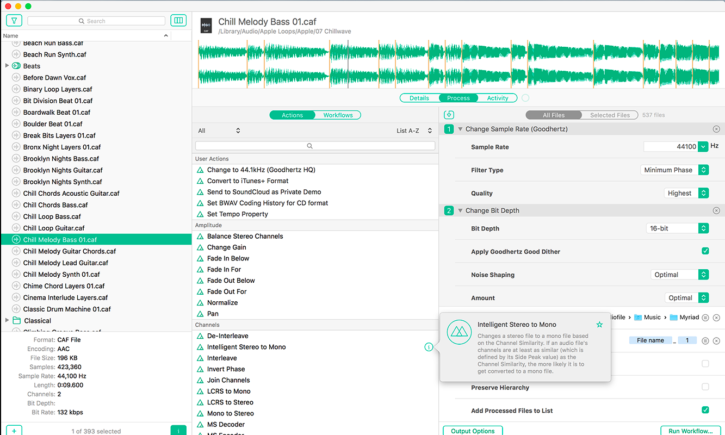Toggle the Name column sort arrow
725x435 pixels.
click(166, 35)
